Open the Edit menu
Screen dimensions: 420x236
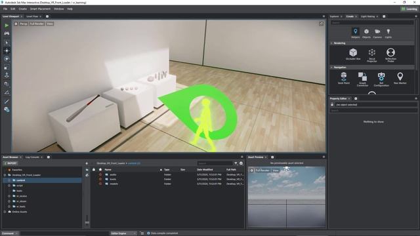pyautogui.click(x=13, y=9)
